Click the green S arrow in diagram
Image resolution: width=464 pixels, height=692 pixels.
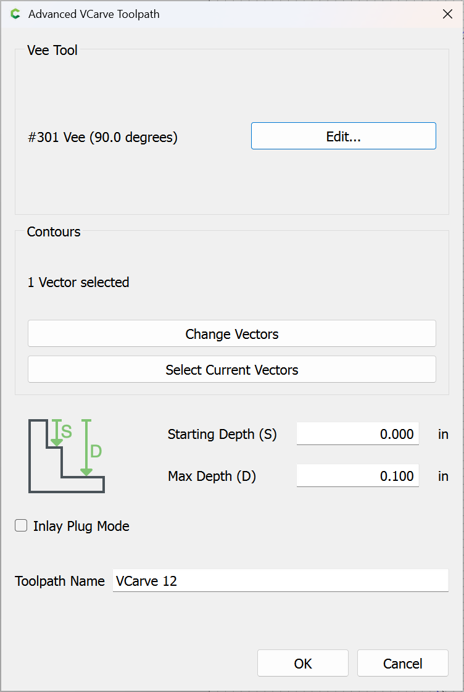click(x=57, y=433)
